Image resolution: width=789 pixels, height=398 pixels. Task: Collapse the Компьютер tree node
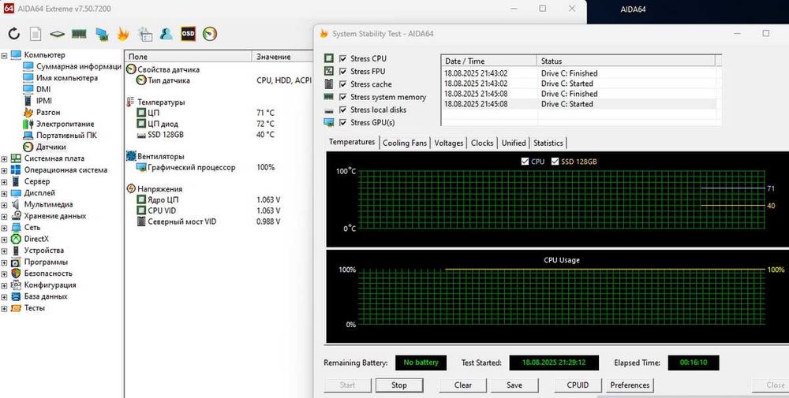4,55
